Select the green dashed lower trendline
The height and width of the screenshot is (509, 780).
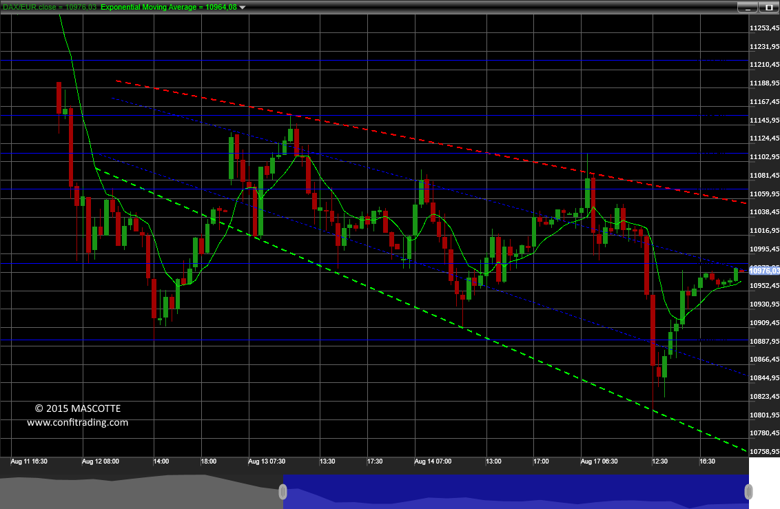coord(422,311)
